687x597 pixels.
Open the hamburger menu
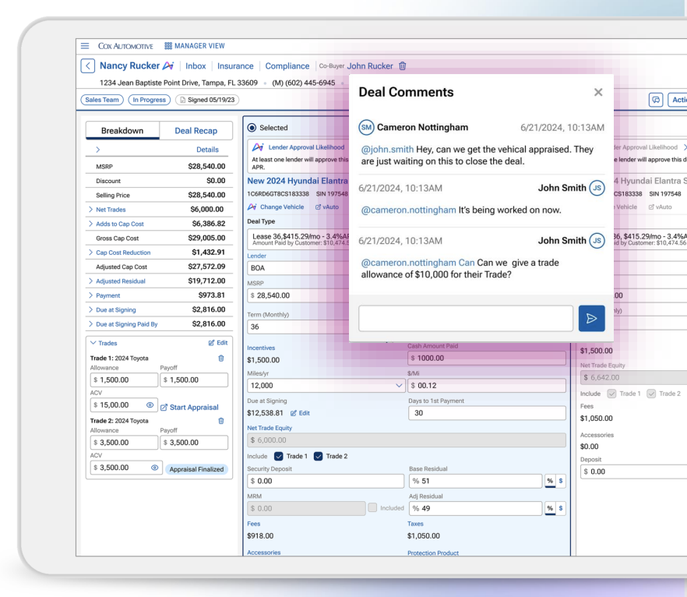point(85,45)
